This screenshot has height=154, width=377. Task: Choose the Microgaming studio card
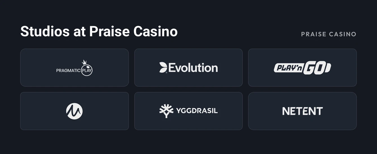pos(75,111)
